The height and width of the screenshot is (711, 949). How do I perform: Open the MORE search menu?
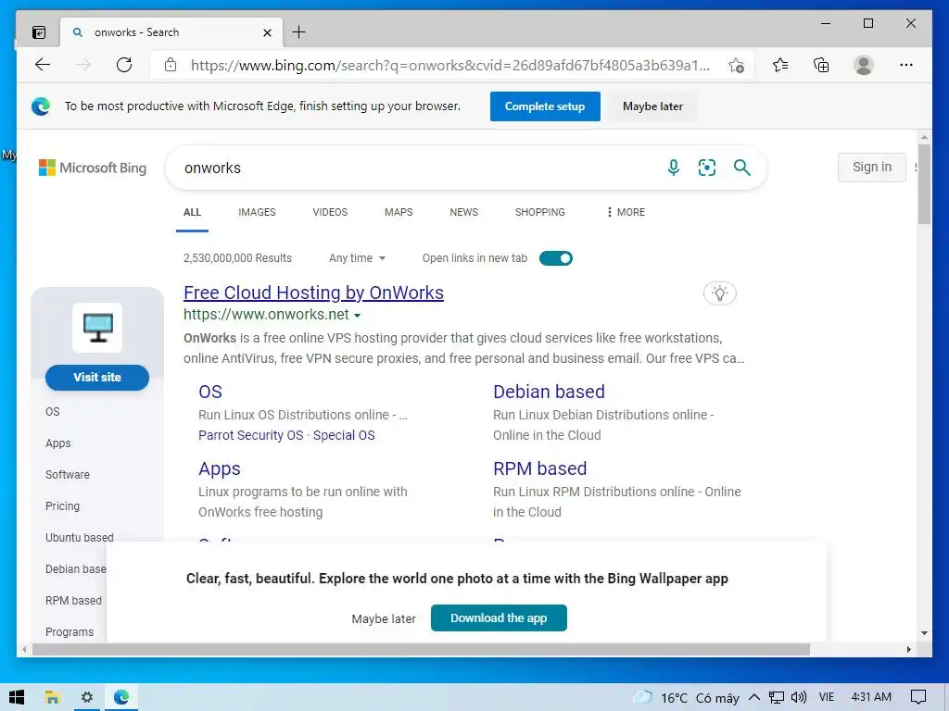coord(626,212)
